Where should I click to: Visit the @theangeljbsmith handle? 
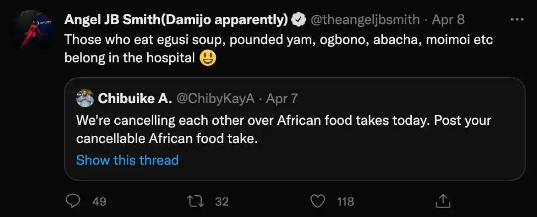(365, 20)
